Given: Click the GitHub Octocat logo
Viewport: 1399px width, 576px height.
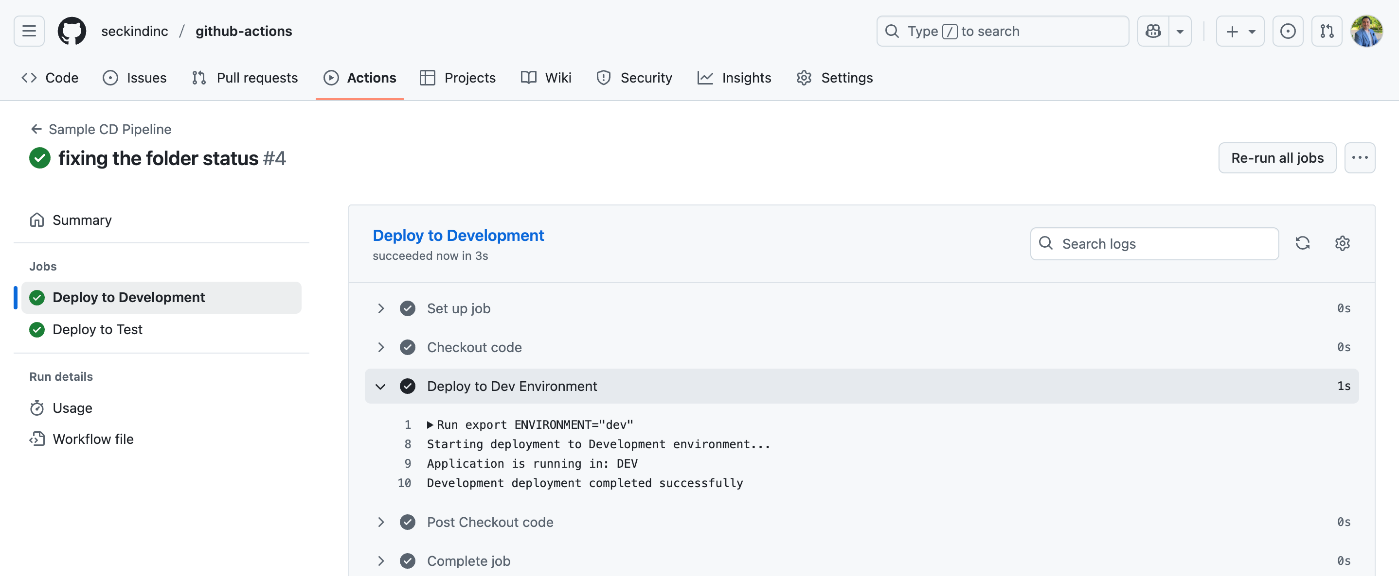Looking at the screenshot, I should (72, 31).
